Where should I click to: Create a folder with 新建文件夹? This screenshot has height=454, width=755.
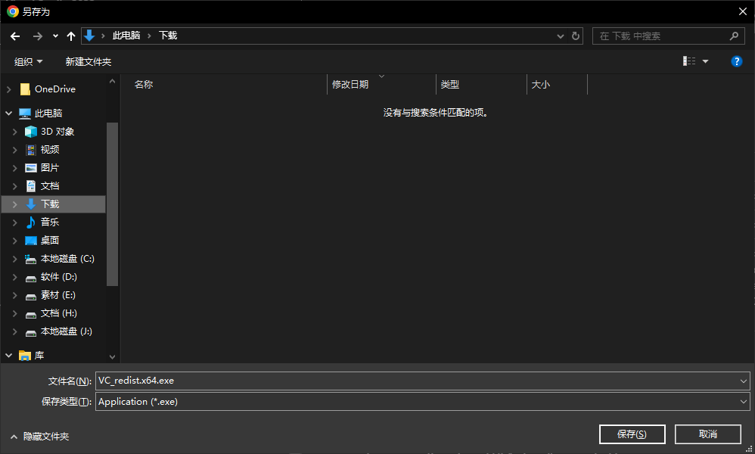tap(88, 61)
